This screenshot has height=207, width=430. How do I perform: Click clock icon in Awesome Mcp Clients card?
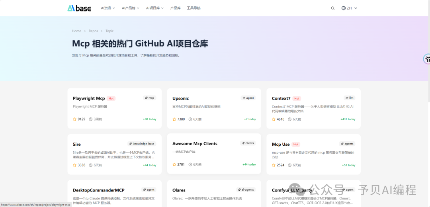(190, 164)
